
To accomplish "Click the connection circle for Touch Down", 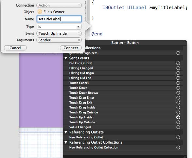I will point(178,88).
